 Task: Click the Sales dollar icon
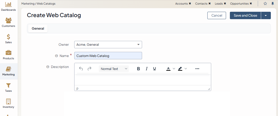[8, 37]
